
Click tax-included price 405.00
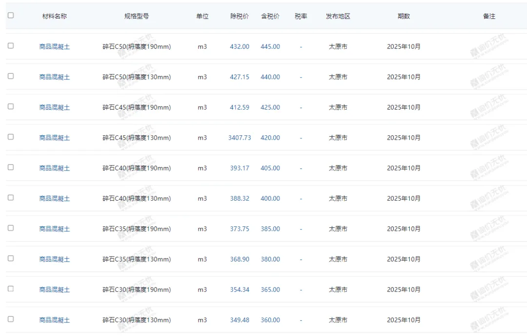click(270, 168)
